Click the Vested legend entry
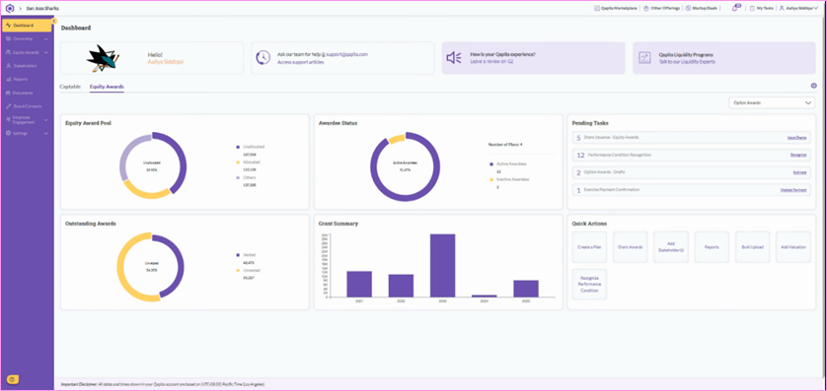This screenshot has height=391, width=827. [x=249, y=255]
